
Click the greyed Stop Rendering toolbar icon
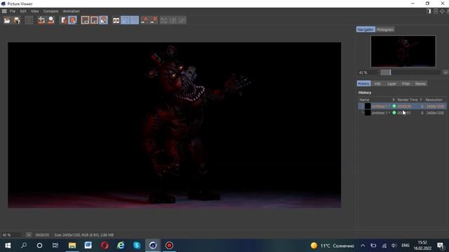pyautogui.click(x=29, y=20)
